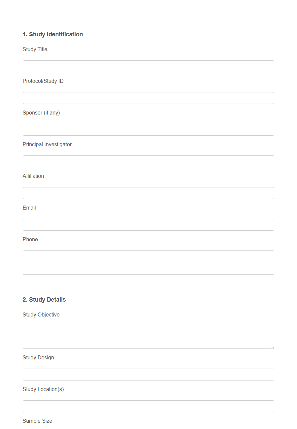This screenshot has height=429, width=297.
Task: Click inside the Study Title input field
Action: 148,66
